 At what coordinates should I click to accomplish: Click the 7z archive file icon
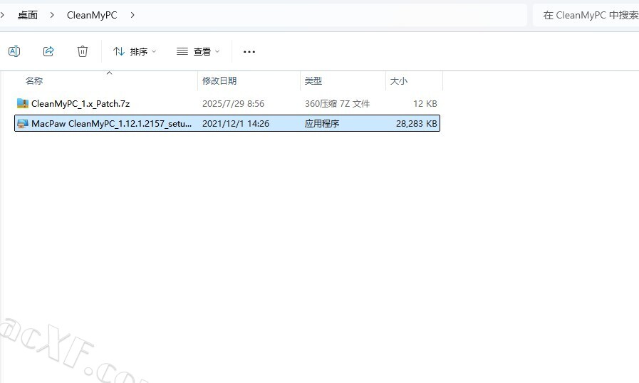(22, 103)
